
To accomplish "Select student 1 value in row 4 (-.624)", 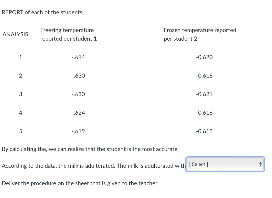I will [x=78, y=113].
